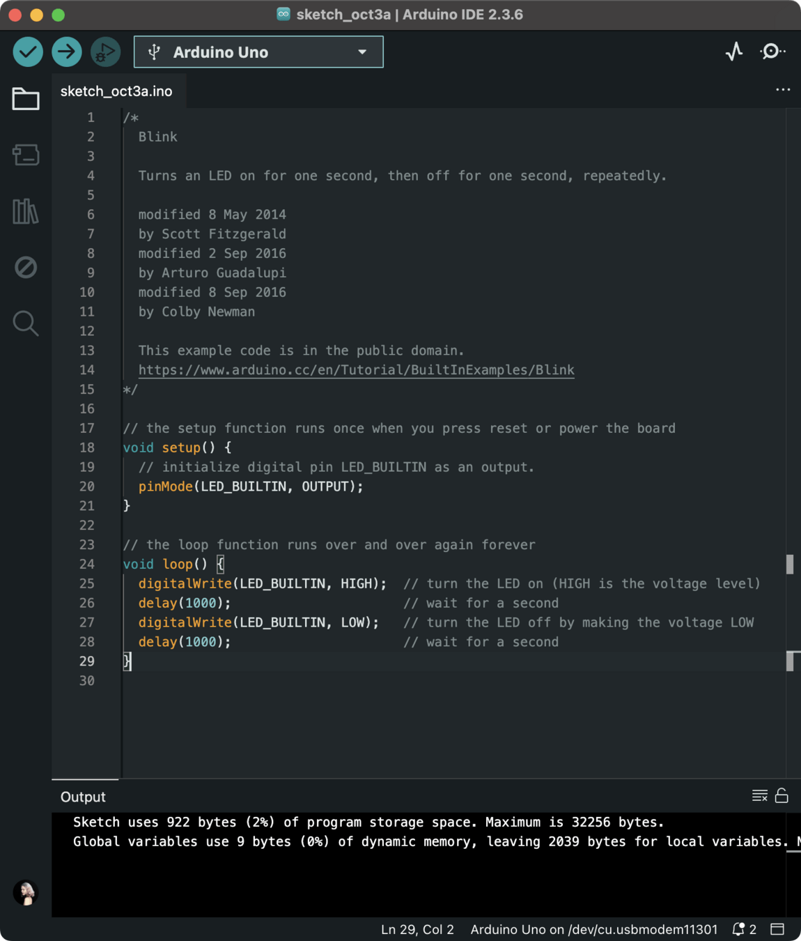Toggle Output scroll lock icon
Viewport: 801px width, 941px height.
781,795
